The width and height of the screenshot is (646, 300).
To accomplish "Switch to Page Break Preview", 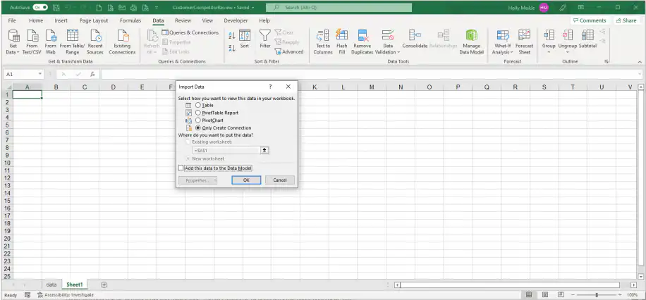I will pyautogui.click(x=561, y=294).
